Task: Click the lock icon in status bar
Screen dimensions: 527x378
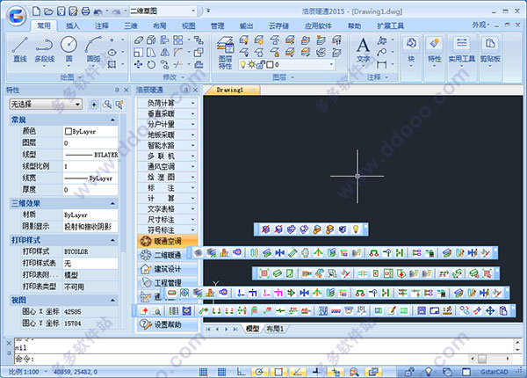Action: coord(409,372)
